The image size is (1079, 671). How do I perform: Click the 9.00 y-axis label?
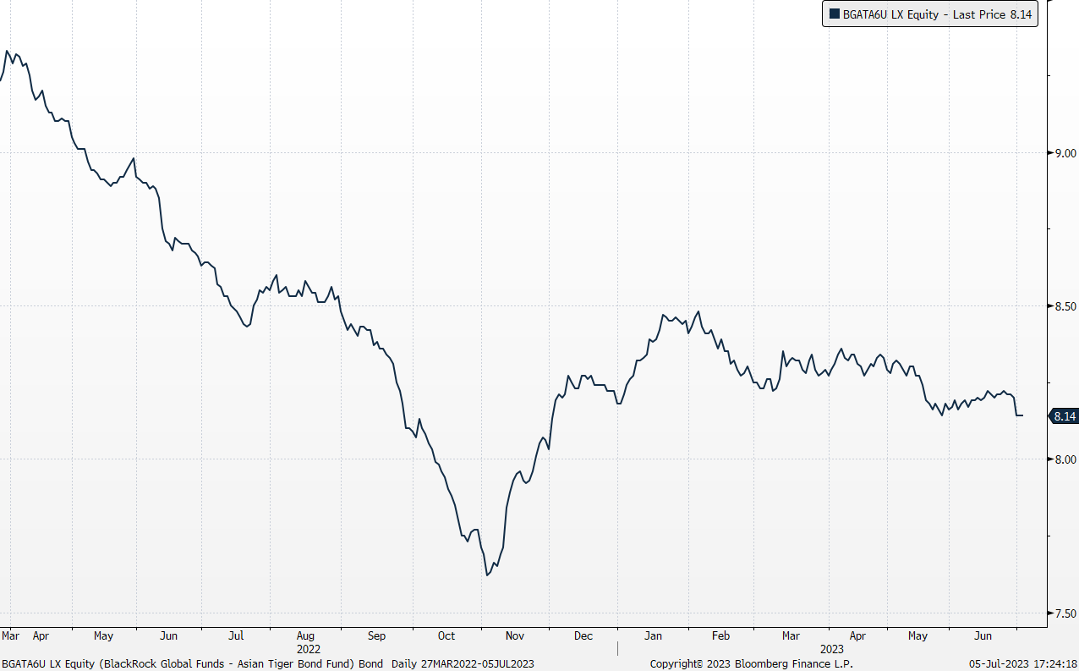[x=1065, y=153]
